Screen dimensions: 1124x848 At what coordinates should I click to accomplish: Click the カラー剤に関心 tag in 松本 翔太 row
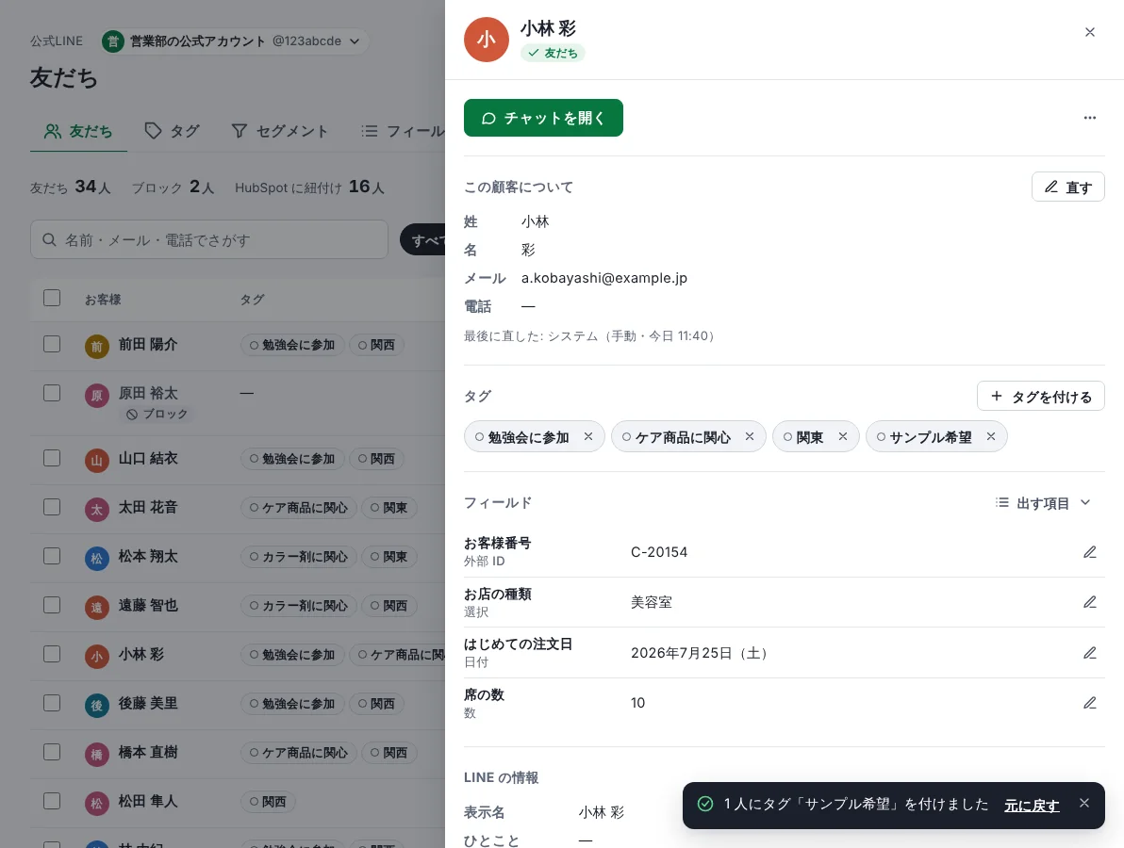click(298, 557)
